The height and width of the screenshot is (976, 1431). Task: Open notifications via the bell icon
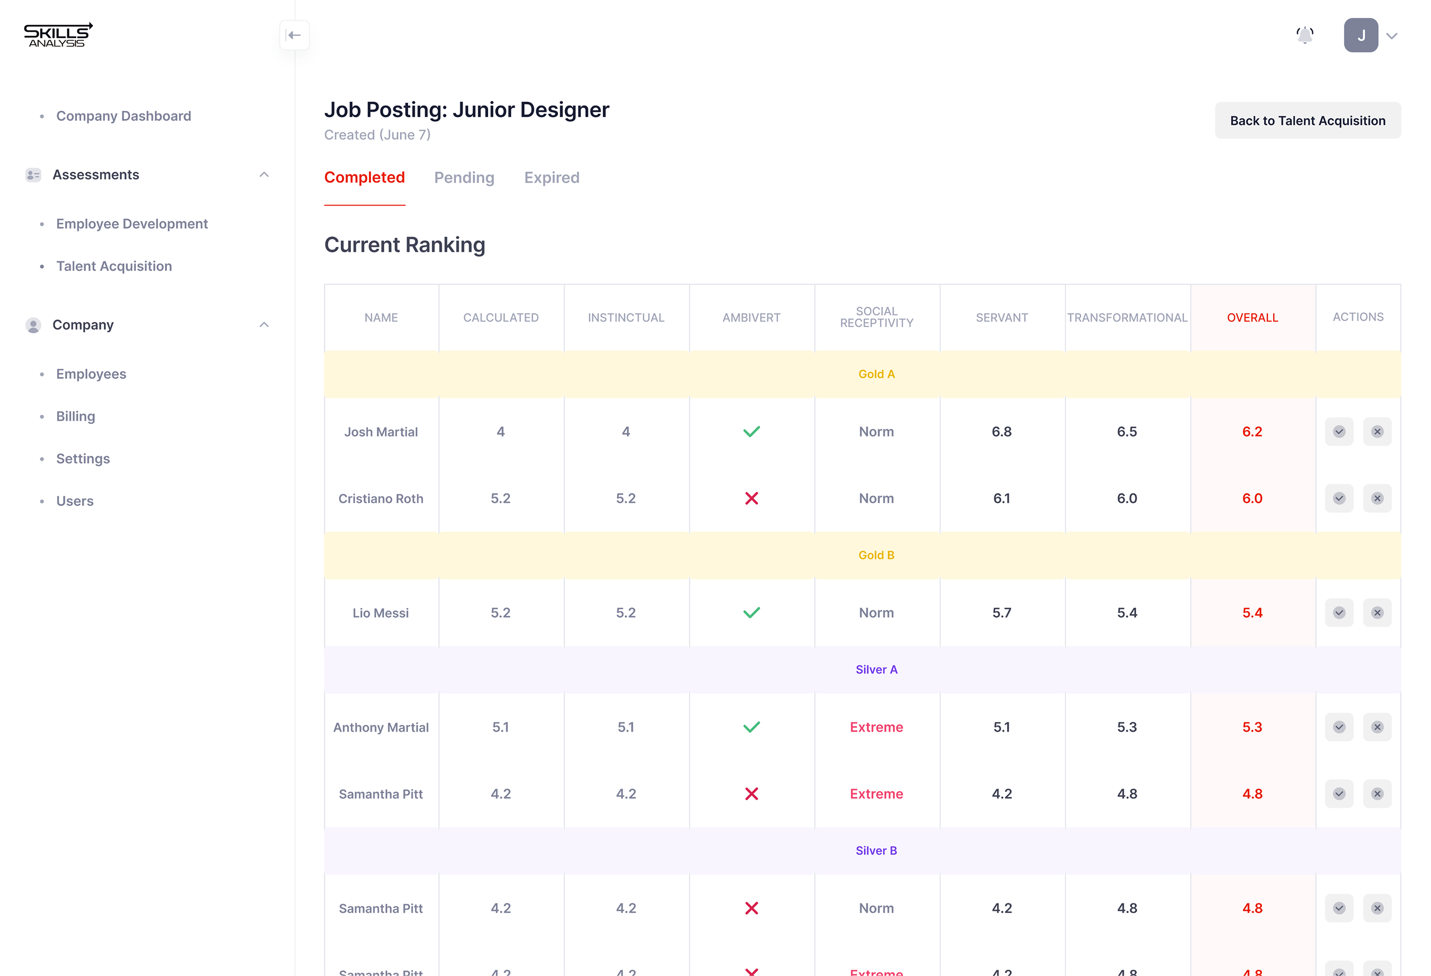click(1305, 35)
